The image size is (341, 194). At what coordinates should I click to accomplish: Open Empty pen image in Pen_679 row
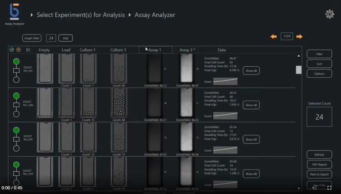coord(45,137)
